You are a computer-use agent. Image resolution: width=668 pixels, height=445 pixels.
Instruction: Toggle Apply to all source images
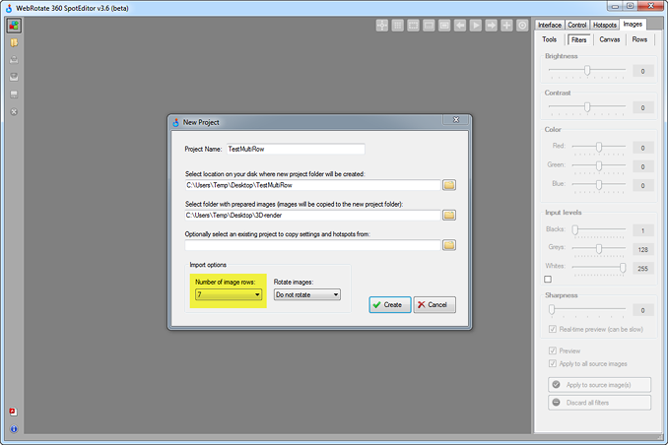click(551, 363)
